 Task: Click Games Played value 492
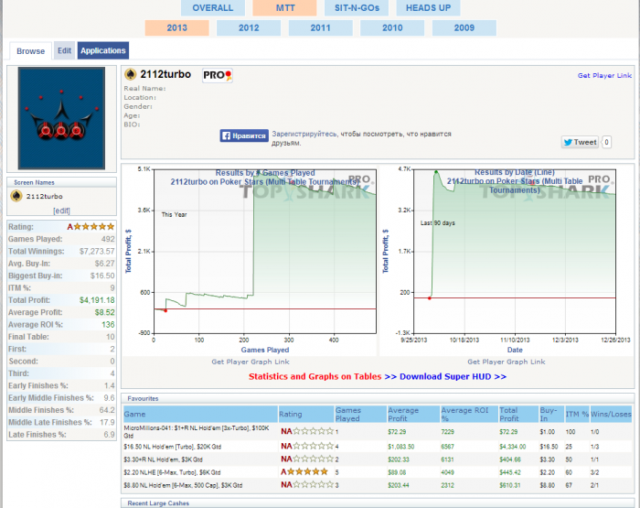point(108,239)
